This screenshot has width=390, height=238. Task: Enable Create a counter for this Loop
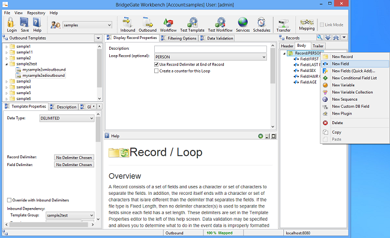click(x=157, y=71)
